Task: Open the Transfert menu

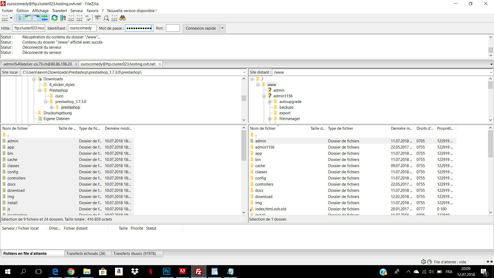Action: [x=59, y=11]
